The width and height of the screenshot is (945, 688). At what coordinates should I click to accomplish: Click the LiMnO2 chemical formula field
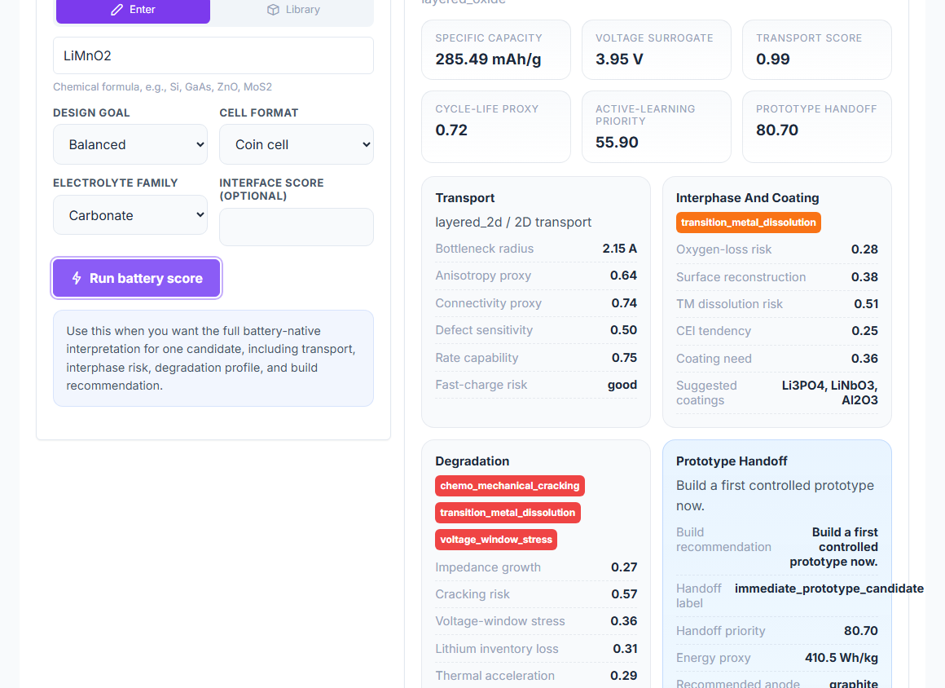213,55
